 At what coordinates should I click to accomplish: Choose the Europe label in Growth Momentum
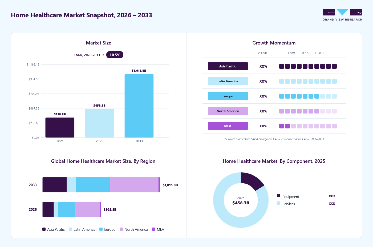pyautogui.click(x=228, y=96)
